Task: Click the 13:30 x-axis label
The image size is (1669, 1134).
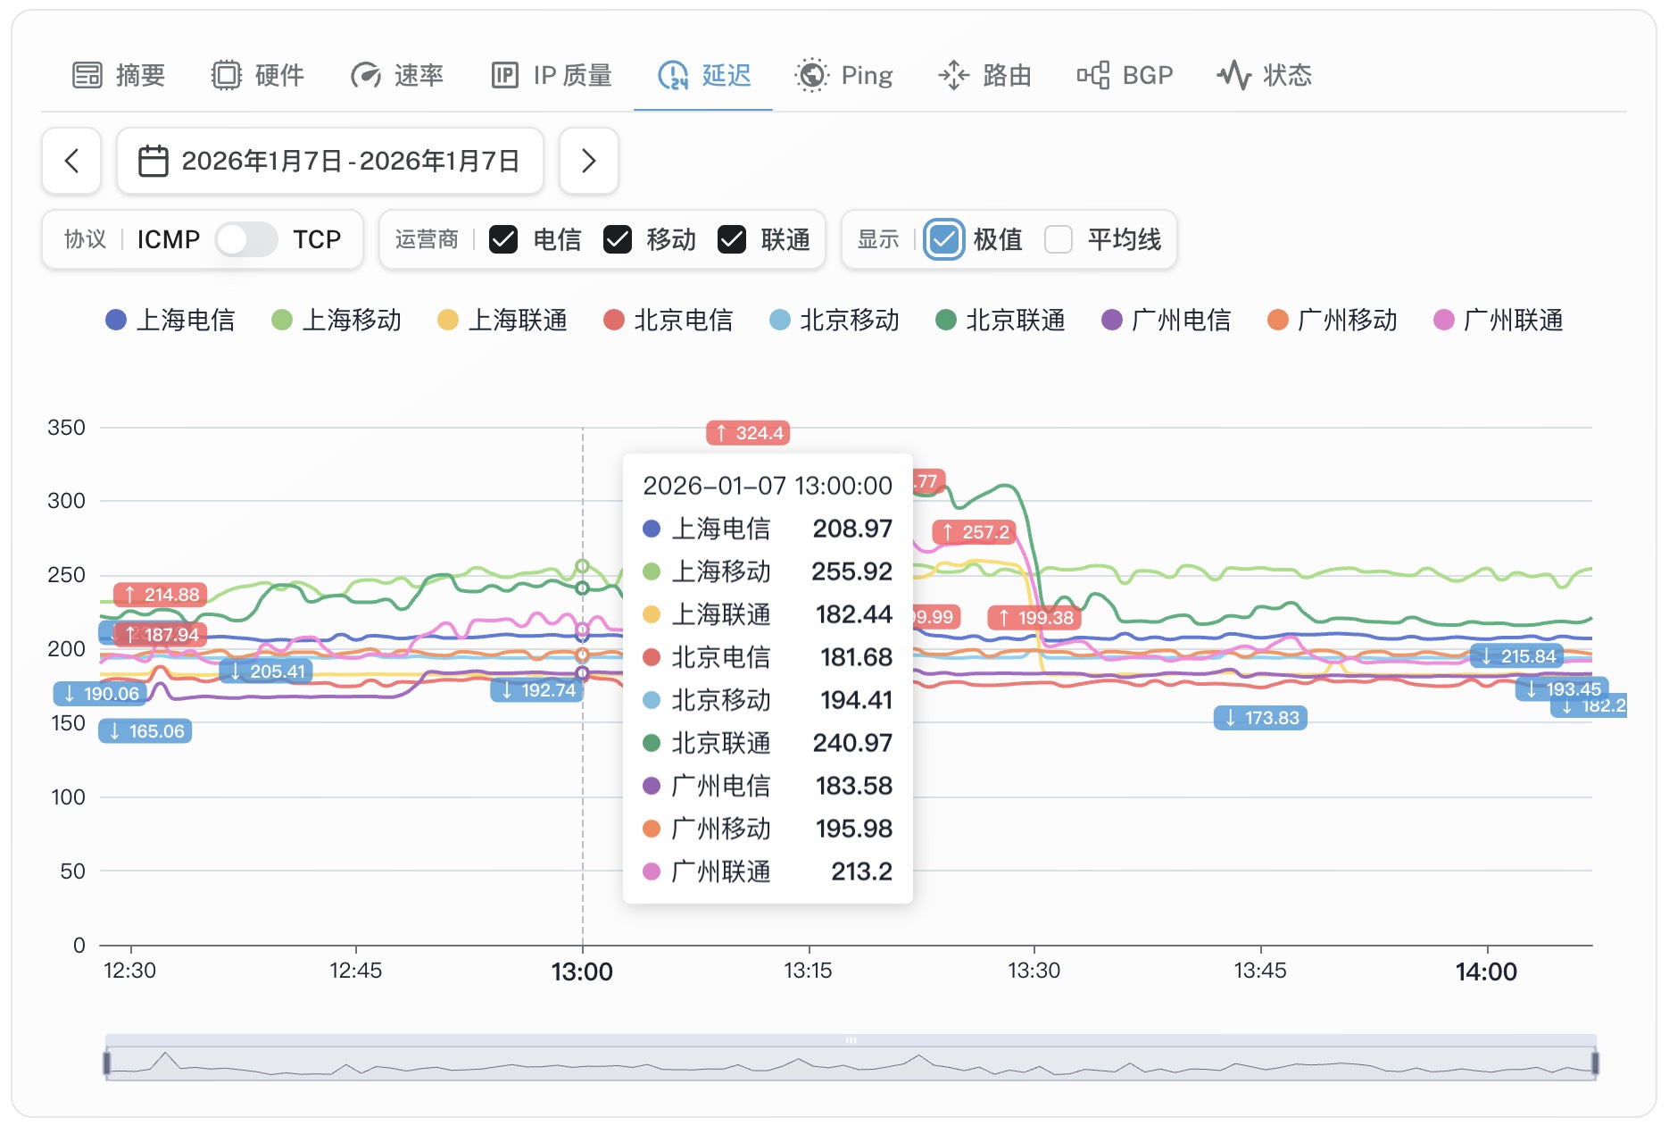Action: tap(1034, 971)
